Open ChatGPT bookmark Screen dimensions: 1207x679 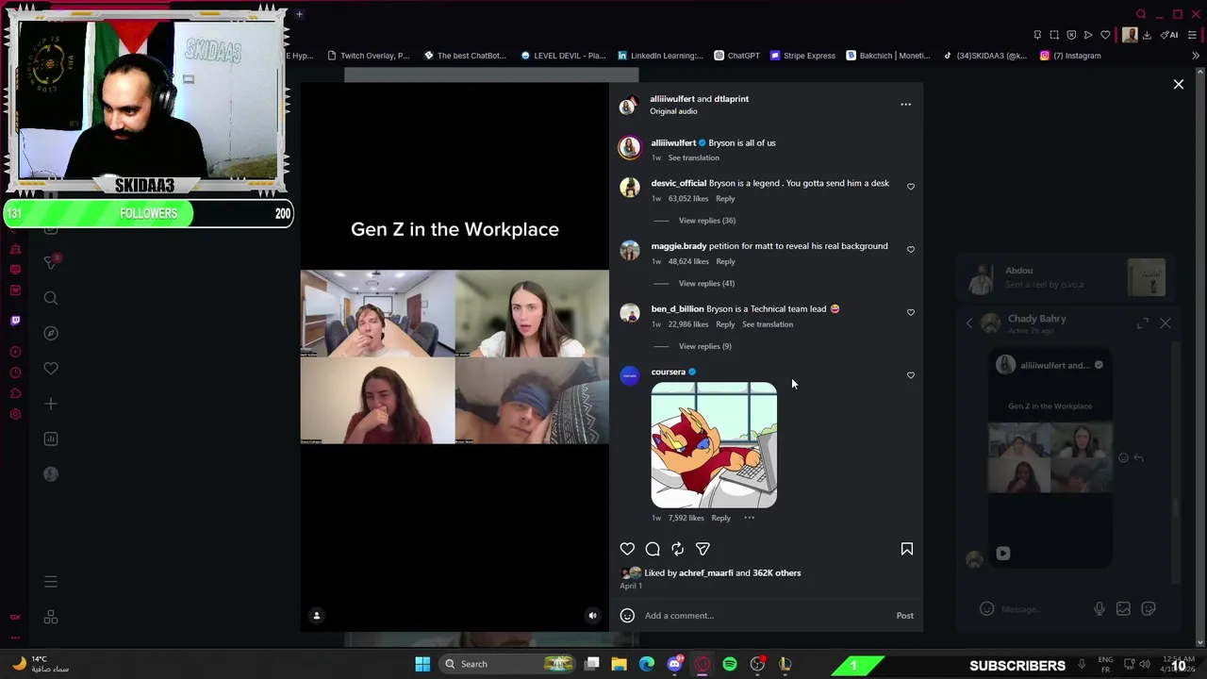(736, 56)
